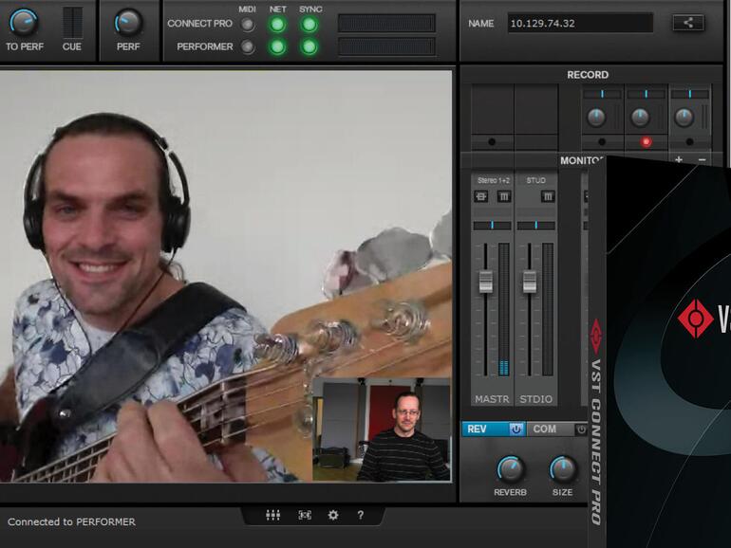Click the TO PERF level knob
731x548 pixels.
(x=24, y=22)
